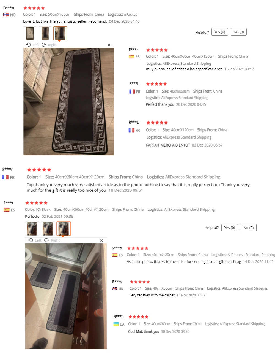Screen dimensions: 275x354
Task: Vote Yes (0) on 1***r's Perfecto review
Action: [x=230, y=228]
